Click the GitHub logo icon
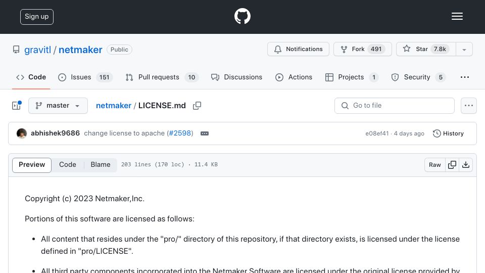 click(x=242, y=16)
